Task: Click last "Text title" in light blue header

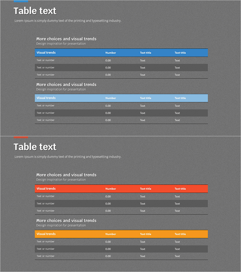Action: pos(180,98)
